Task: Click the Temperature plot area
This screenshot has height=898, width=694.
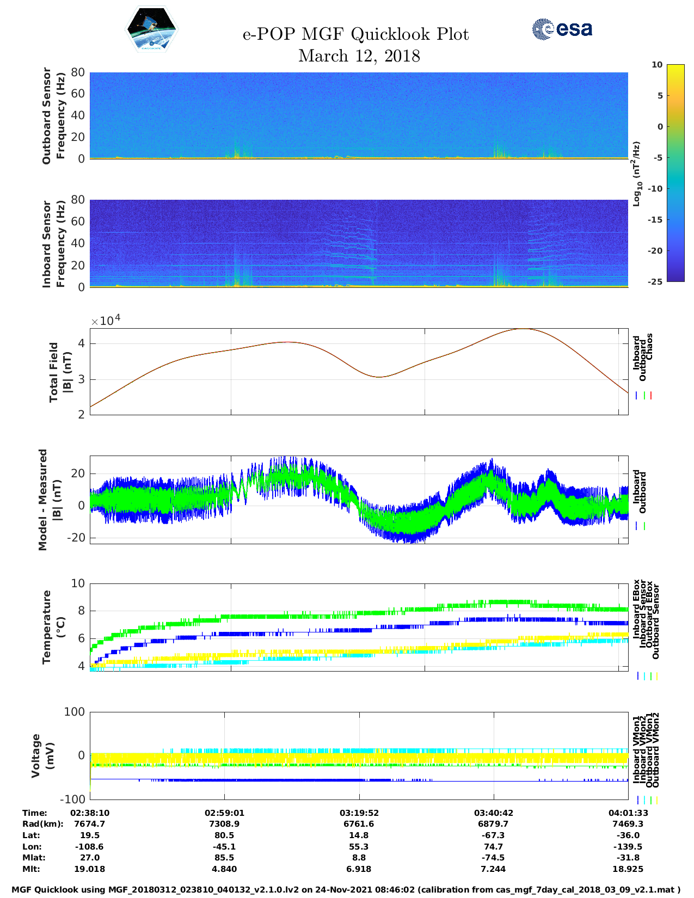Action: [359, 627]
